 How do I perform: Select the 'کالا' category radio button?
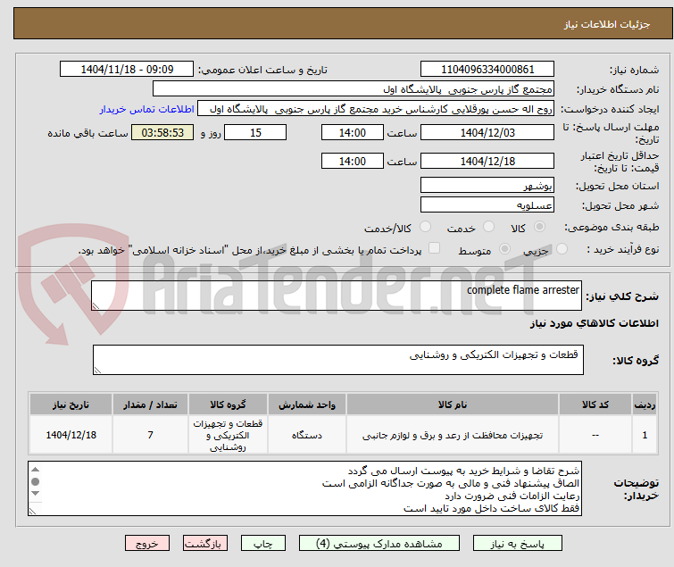click(539, 227)
